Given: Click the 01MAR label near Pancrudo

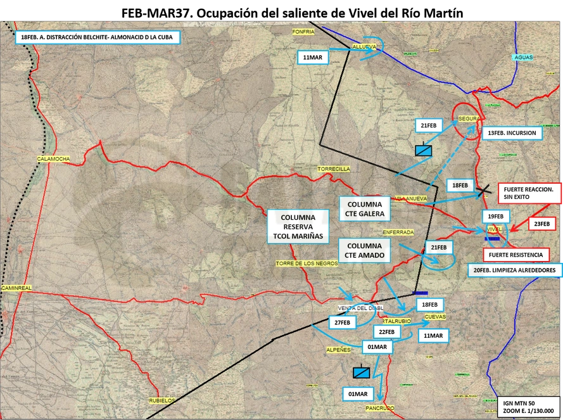Looking at the screenshot, I should pos(358,394).
